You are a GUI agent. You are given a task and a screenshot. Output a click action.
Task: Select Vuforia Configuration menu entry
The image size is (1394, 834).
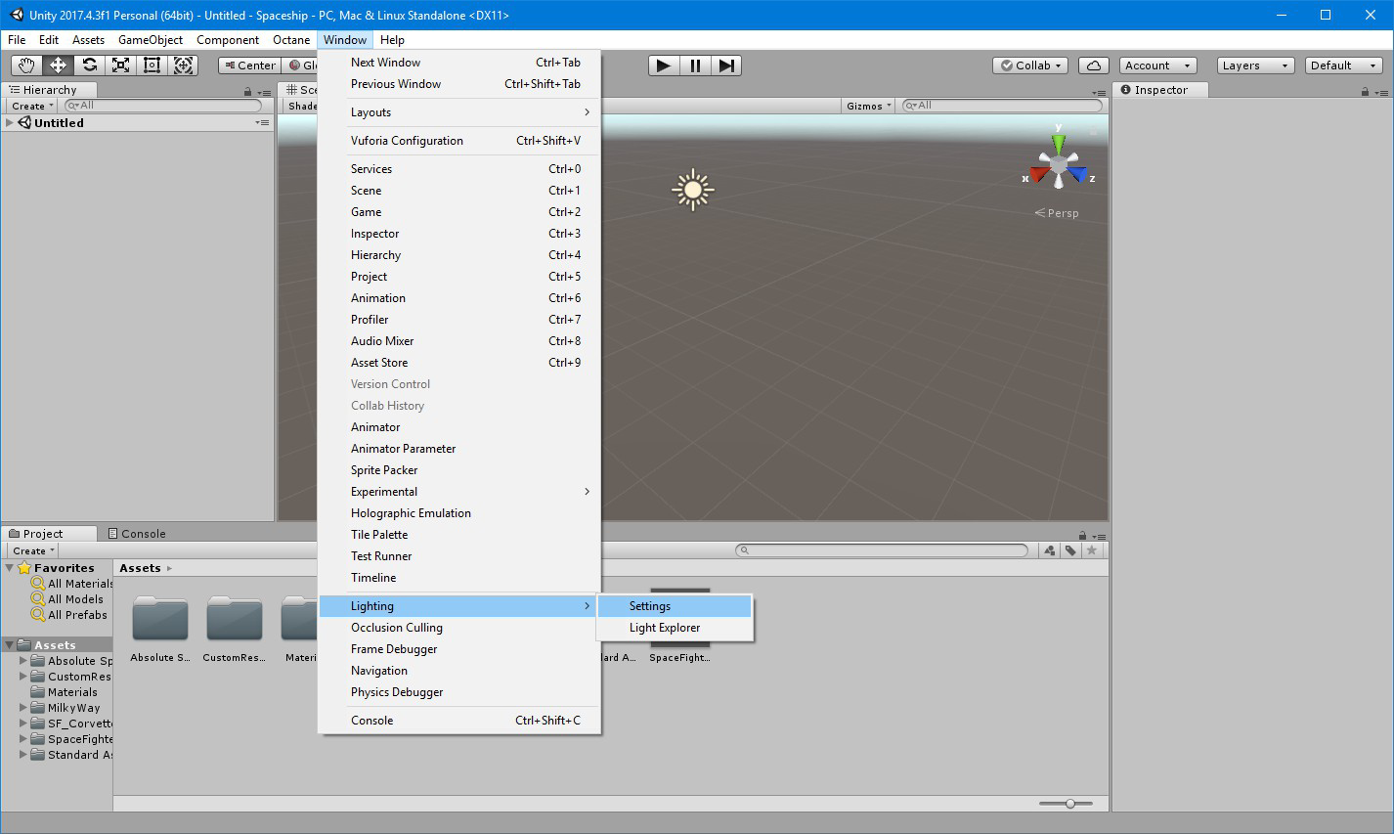pyautogui.click(x=459, y=141)
